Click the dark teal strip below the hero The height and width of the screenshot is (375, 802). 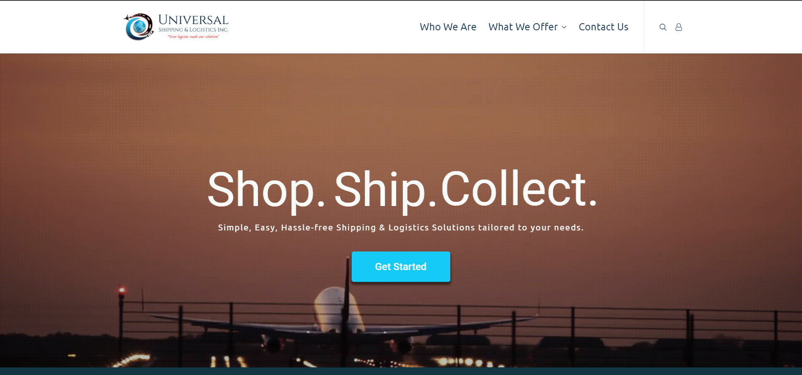pos(401,371)
